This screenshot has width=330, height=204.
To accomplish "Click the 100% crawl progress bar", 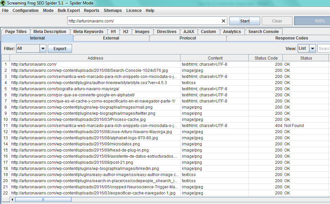I will (312, 21).
